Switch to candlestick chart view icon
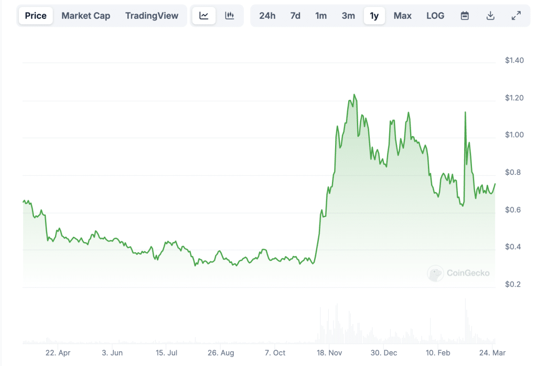This screenshot has height=366, width=537. (x=230, y=16)
